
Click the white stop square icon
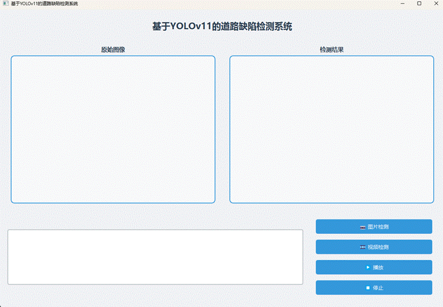coord(368,288)
